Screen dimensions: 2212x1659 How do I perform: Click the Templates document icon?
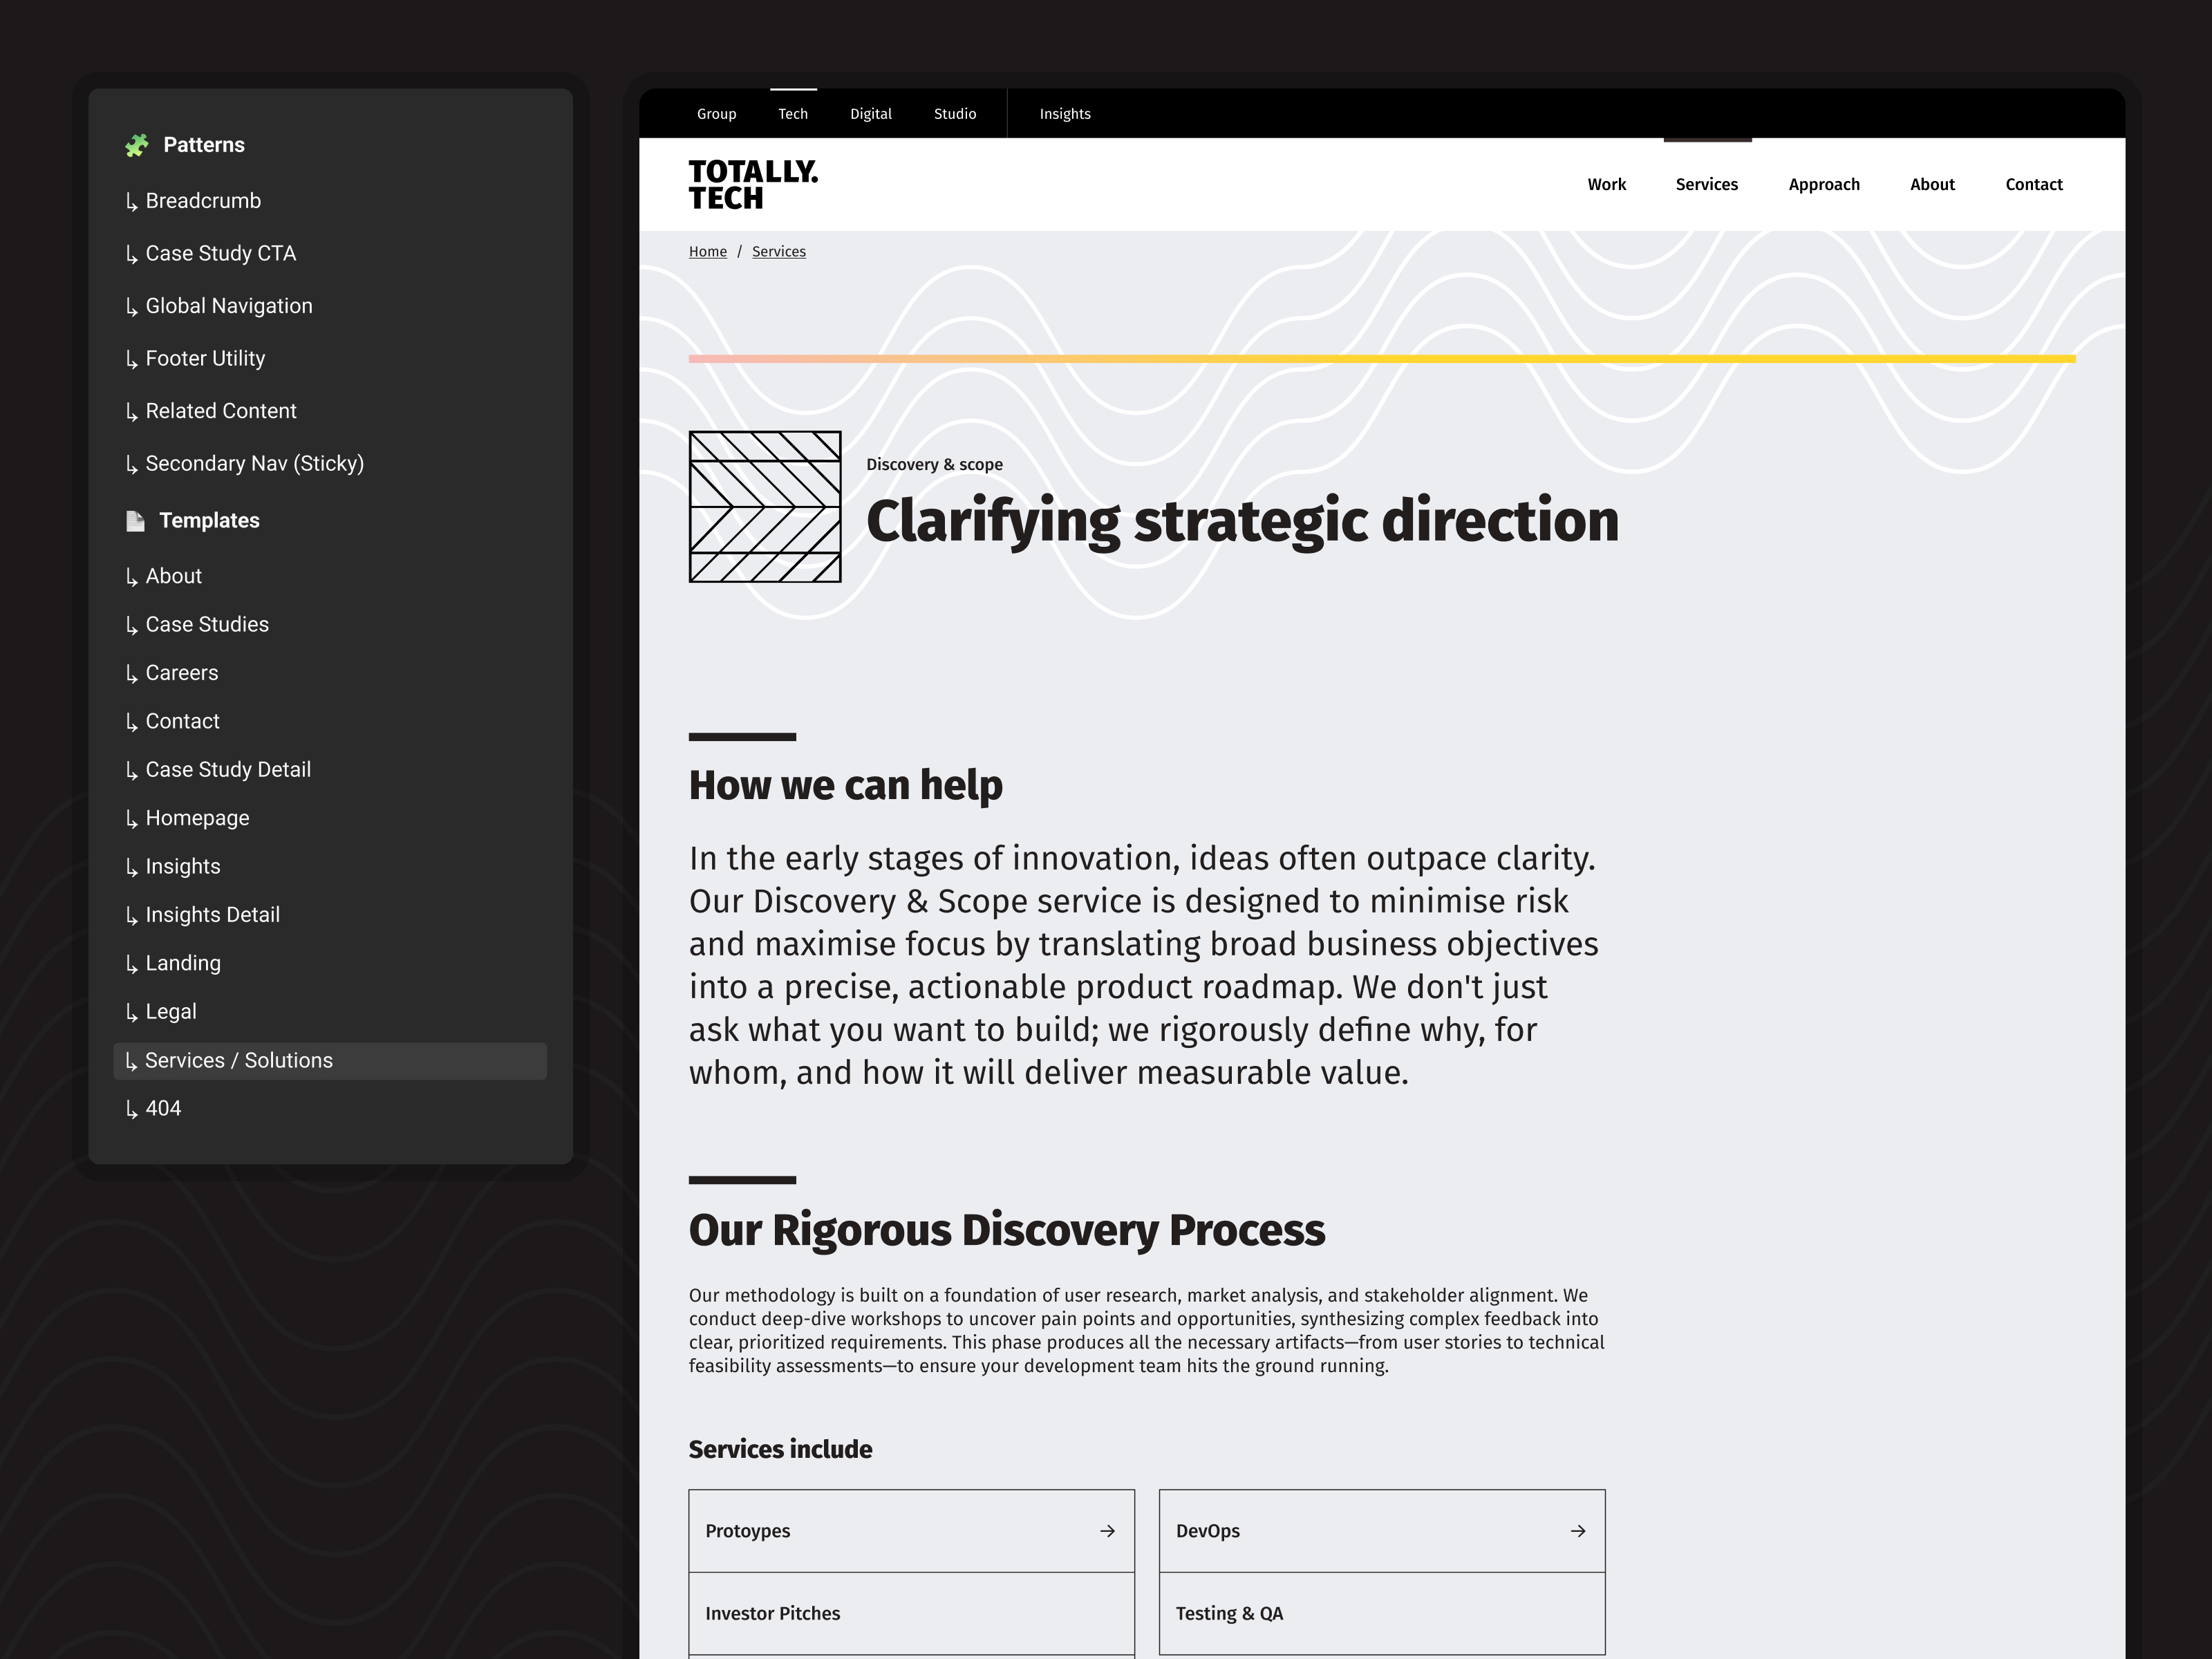(135, 521)
